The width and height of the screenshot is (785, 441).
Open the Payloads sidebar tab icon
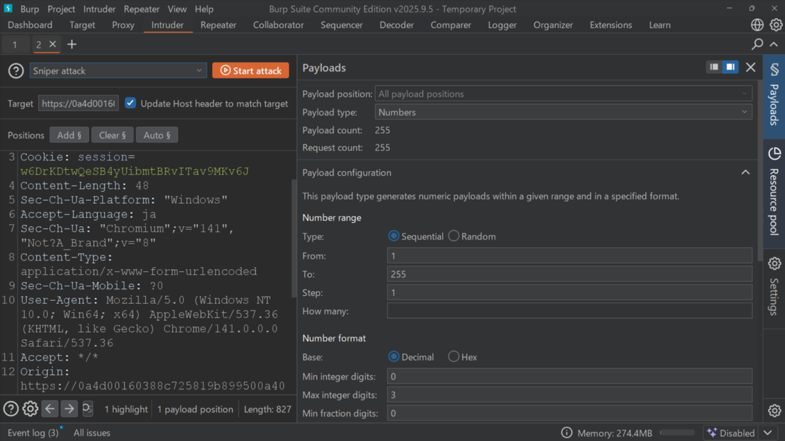(x=775, y=69)
